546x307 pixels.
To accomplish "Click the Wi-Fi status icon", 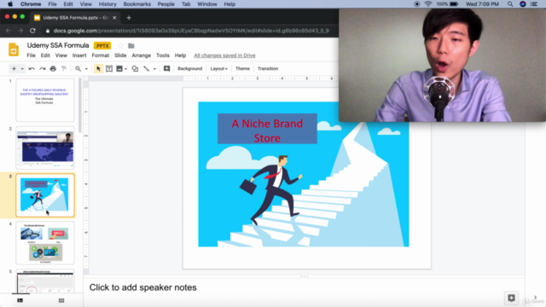I will 428,4.
